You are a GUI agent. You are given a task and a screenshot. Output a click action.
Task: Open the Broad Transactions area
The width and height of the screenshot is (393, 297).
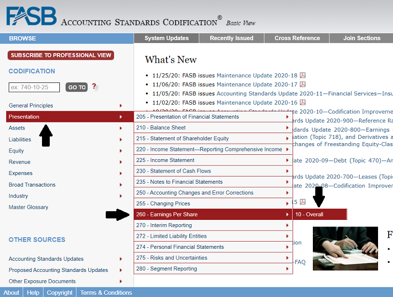(x=32, y=185)
